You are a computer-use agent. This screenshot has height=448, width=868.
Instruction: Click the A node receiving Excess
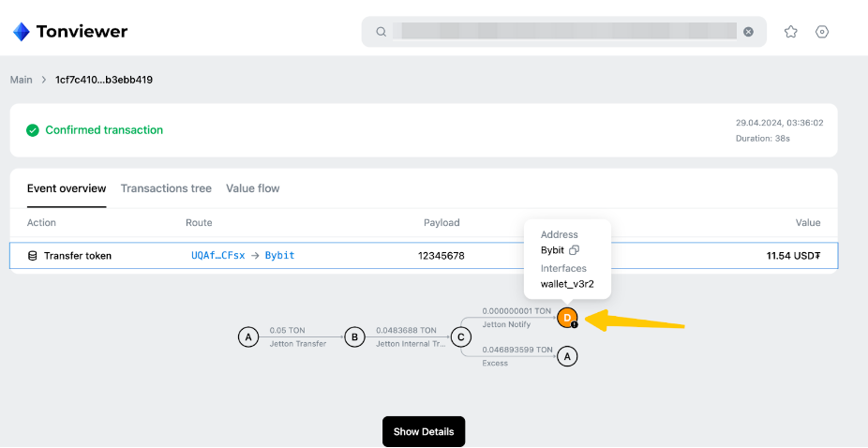567,356
